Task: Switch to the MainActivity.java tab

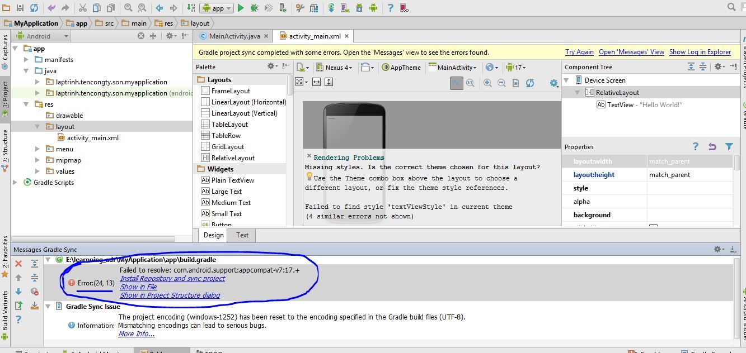Action: tap(234, 36)
